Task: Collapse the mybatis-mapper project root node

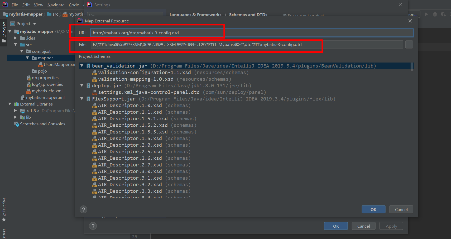Action: pos(10,31)
